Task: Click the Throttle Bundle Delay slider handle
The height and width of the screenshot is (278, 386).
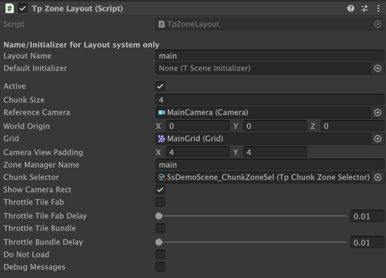Action: 159,242
